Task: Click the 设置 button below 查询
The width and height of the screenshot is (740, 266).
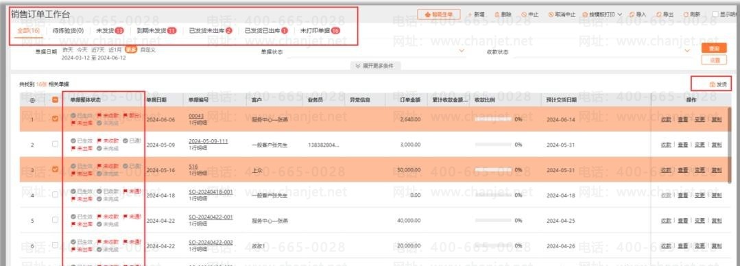Action: [x=713, y=60]
